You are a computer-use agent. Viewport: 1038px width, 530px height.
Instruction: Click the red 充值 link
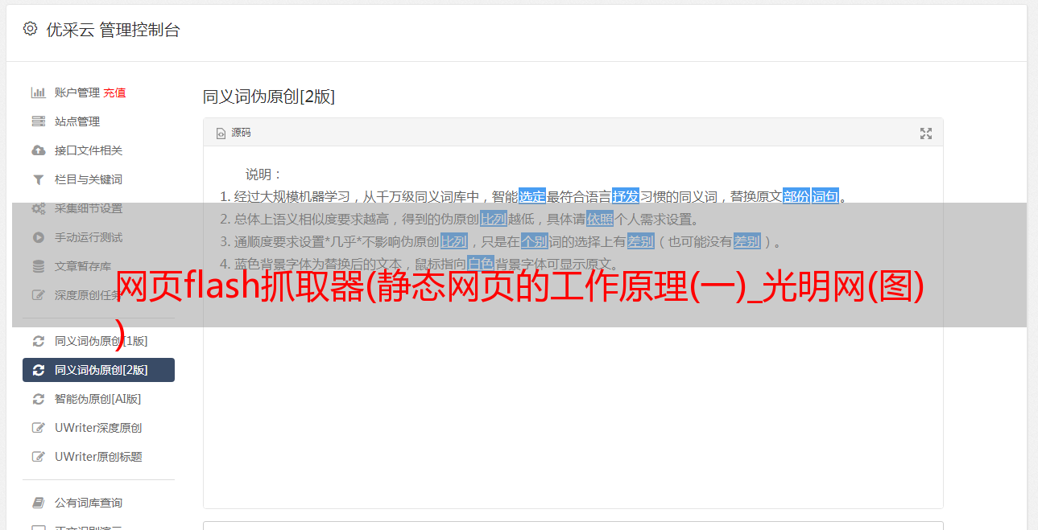[x=114, y=92]
